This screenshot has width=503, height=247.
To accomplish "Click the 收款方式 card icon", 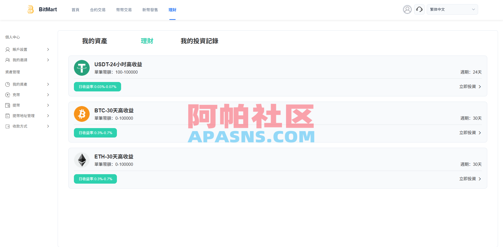I will (8, 126).
